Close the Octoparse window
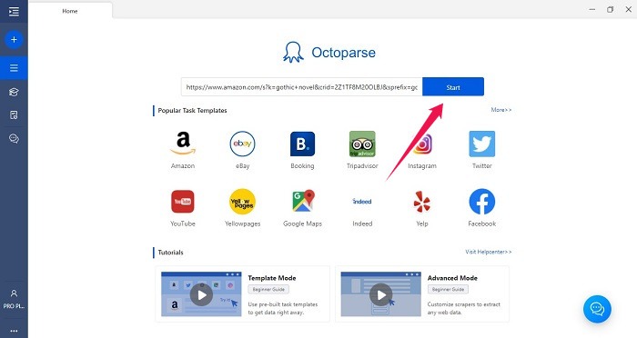637x338 pixels. coord(628,9)
